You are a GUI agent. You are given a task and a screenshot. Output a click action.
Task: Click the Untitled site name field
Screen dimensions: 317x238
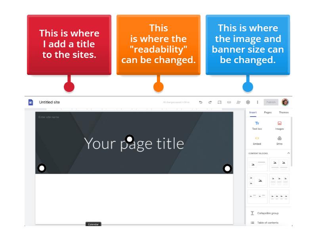[x=49, y=102]
